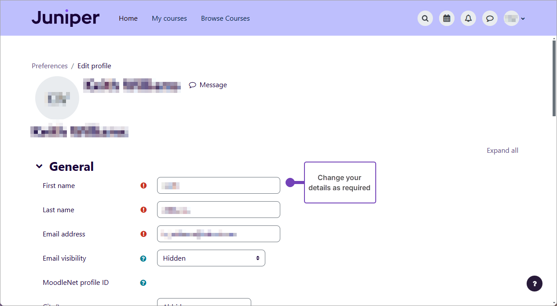Navigate to My courses
Viewport: 557px width, 306px height.
click(x=169, y=18)
